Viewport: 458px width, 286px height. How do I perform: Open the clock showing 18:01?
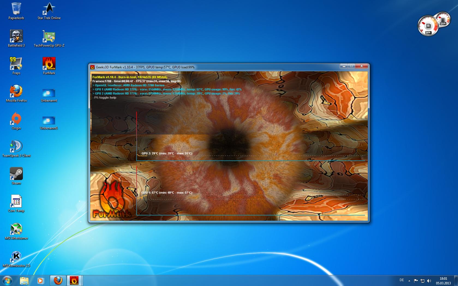point(443,281)
